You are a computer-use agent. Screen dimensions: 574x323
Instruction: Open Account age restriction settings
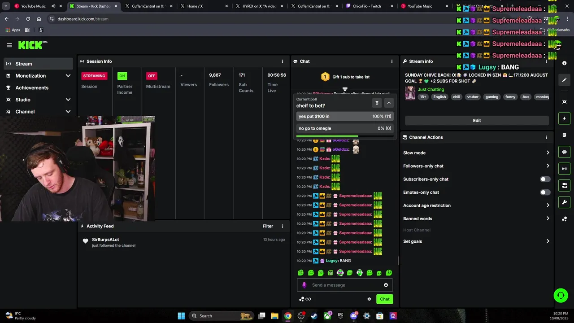point(476,205)
